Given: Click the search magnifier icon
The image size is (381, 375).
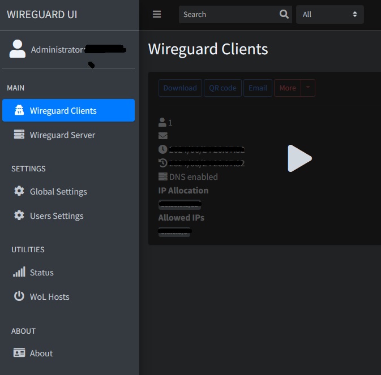Looking at the screenshot, I should pyautogui.click(x=284, y=15).
